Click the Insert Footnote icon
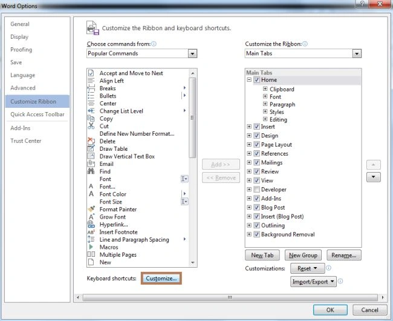Screen dimensions: 393x321 91,232
